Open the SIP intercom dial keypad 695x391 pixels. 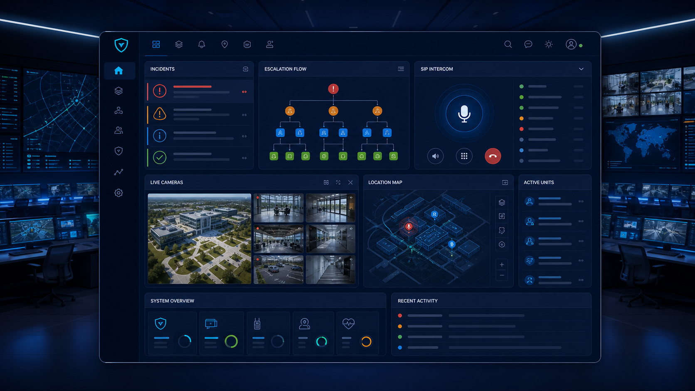464,156
